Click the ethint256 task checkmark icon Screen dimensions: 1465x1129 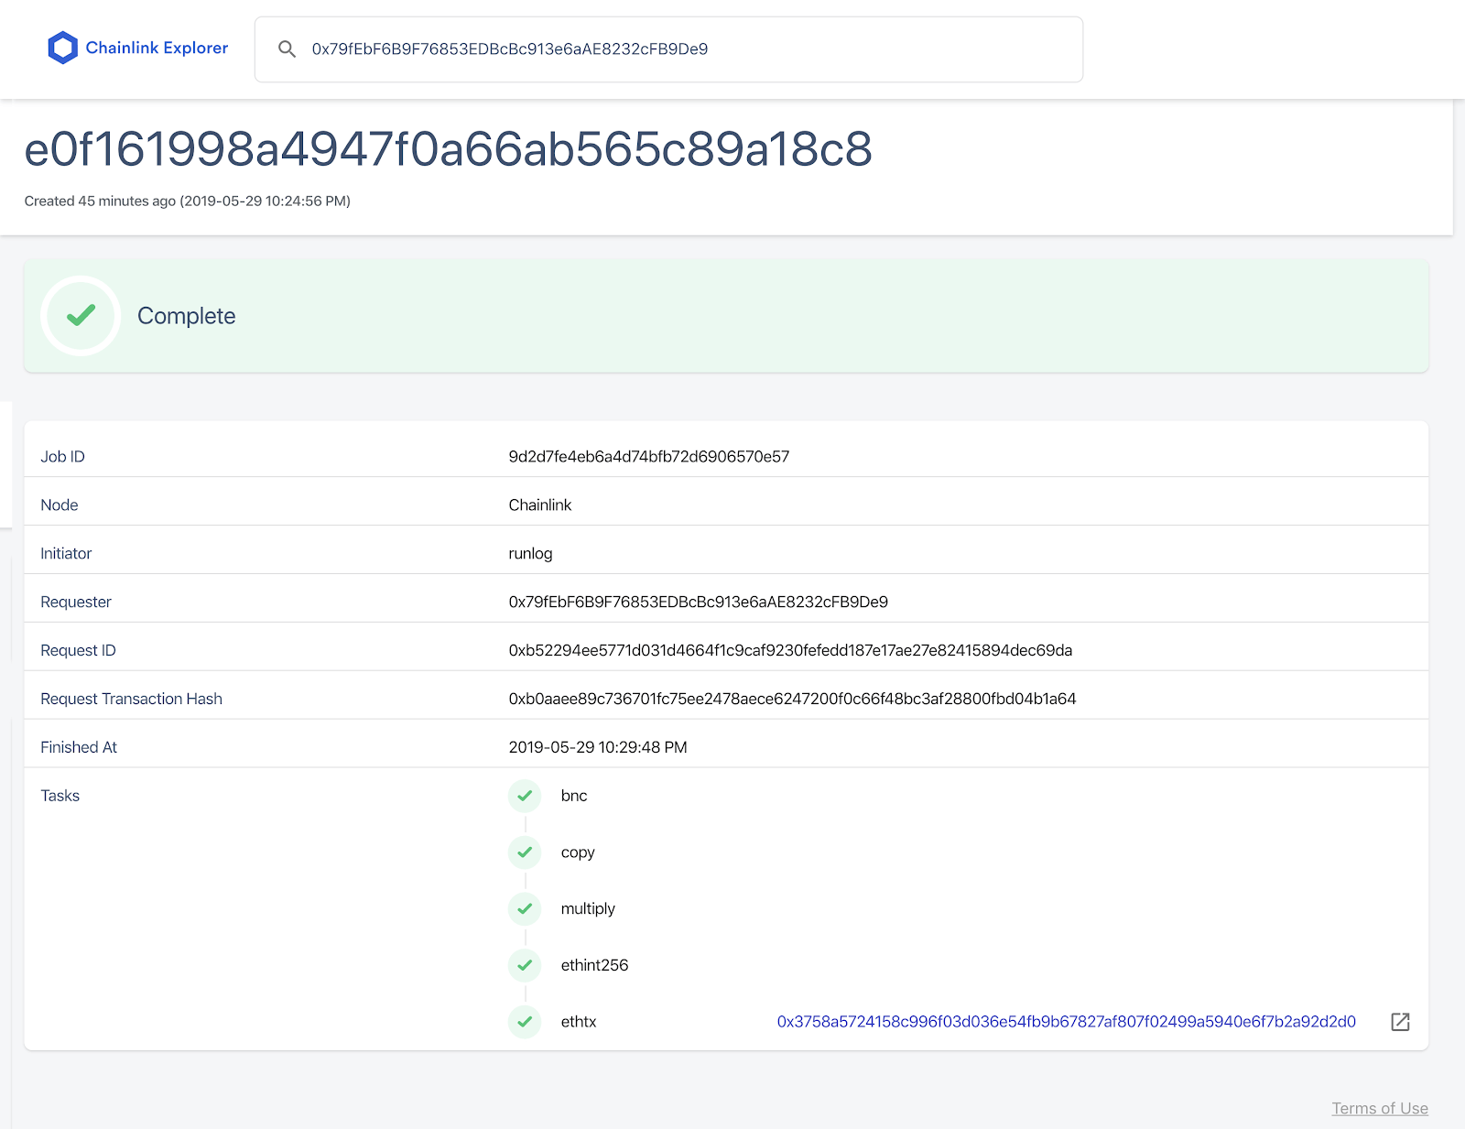pyautogui.click(x=525, y=965)
